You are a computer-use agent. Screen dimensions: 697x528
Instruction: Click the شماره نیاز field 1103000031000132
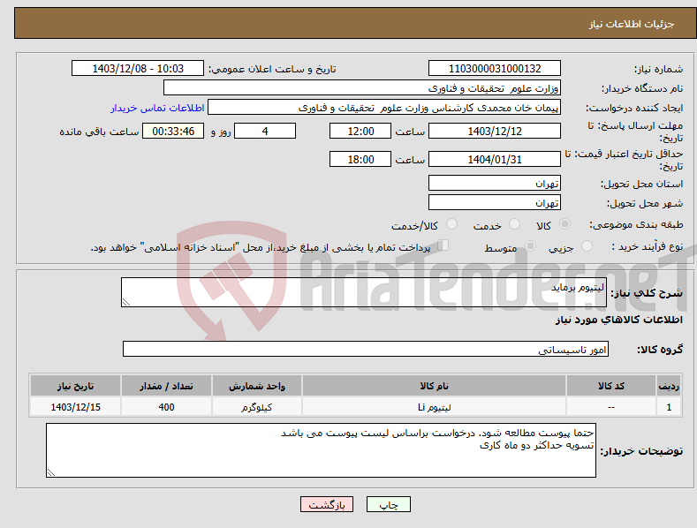pyautogui.click(x=495, y=69)
